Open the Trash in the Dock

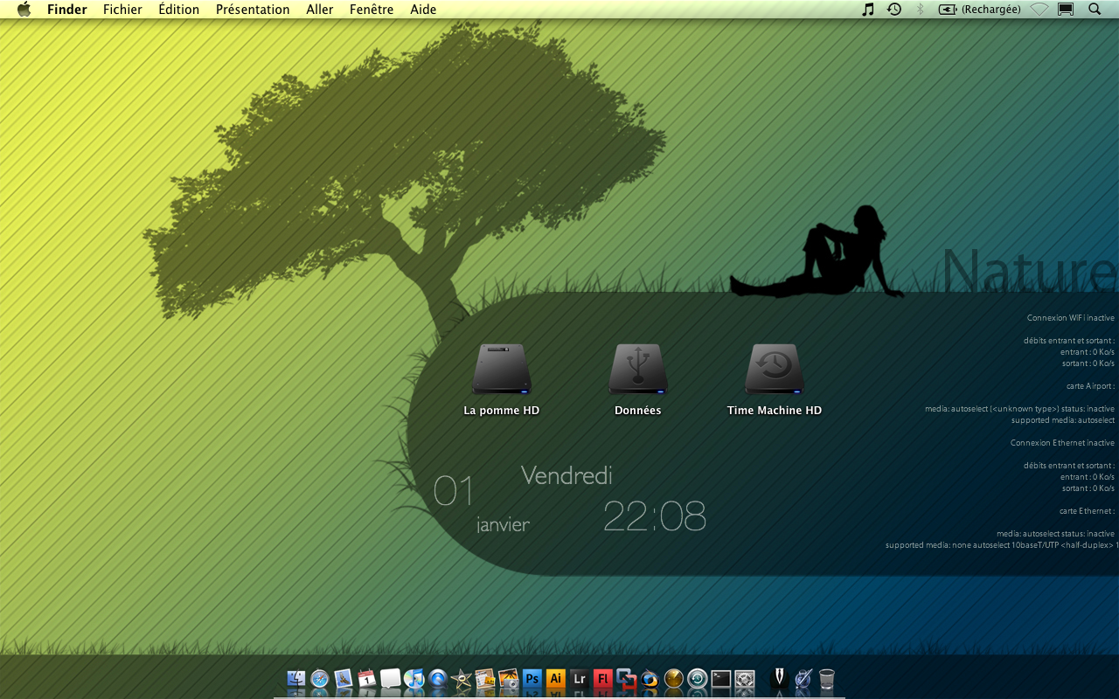(x=826, y=679)
